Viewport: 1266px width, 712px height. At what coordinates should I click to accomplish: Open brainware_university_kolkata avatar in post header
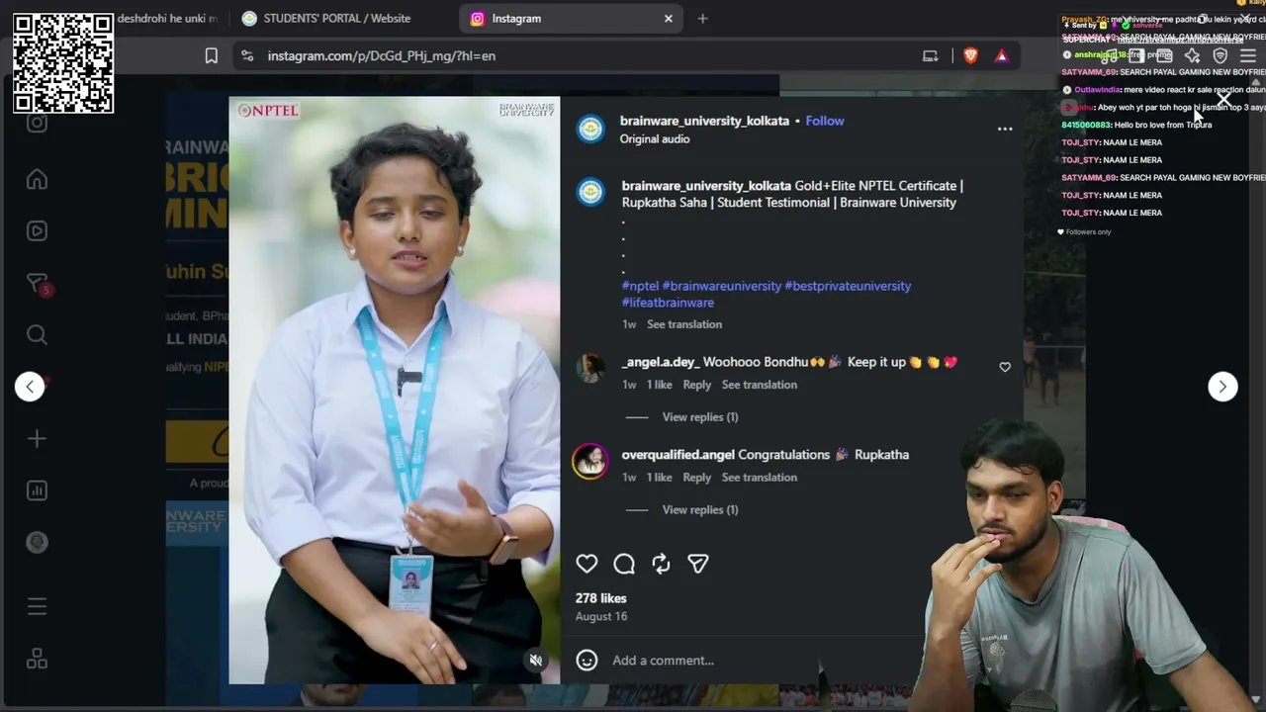click(590, 130)
